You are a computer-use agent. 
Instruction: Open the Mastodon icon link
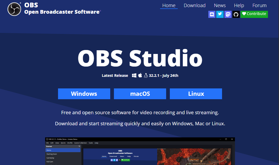(228, 14)
